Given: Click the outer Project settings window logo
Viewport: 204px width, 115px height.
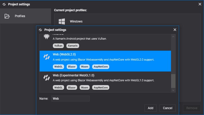Looking at the screenshot, I should pyautogui.click(x=4, y=4).
